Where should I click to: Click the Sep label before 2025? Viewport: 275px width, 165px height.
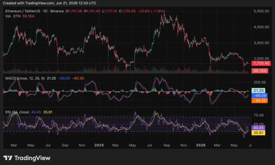point(65,145)
